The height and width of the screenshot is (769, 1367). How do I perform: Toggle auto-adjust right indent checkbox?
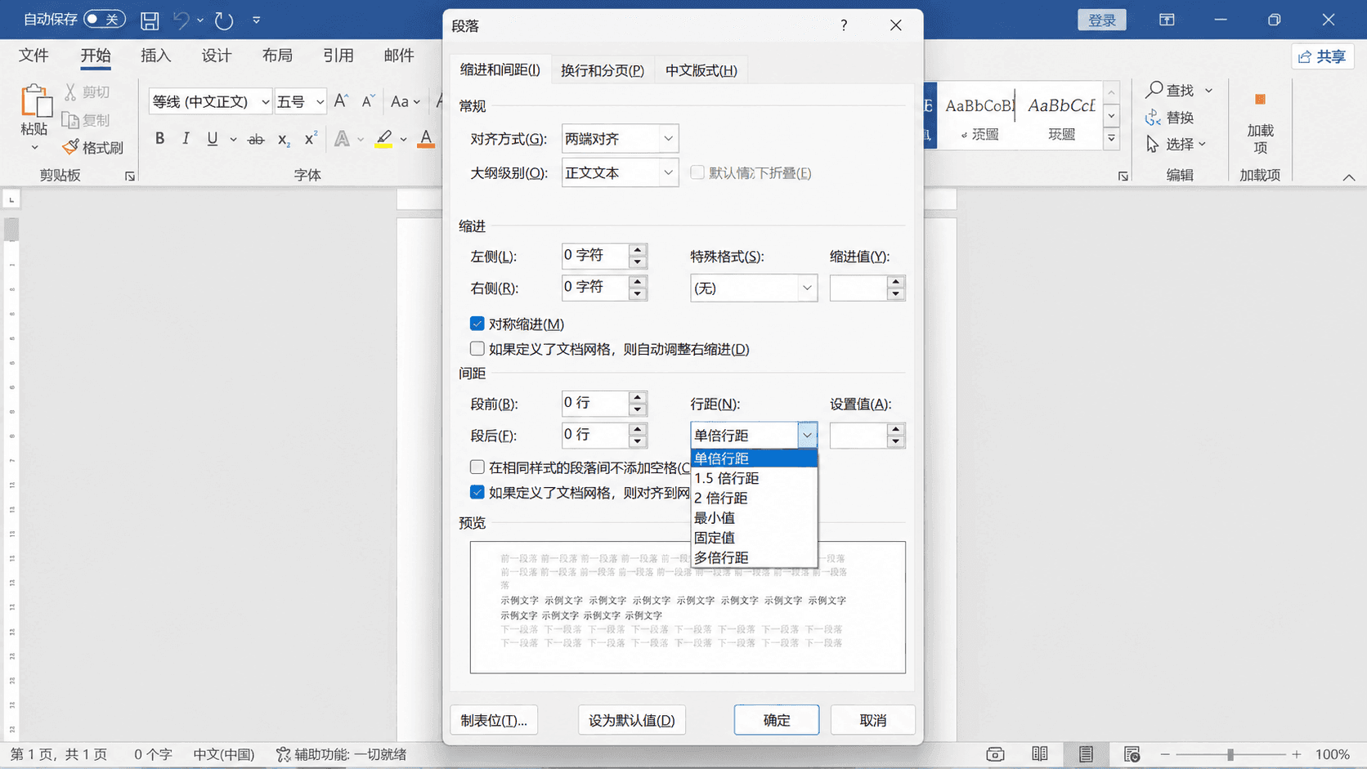coord(477,349)
